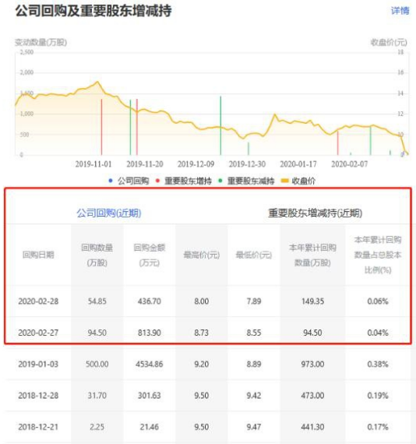The width and height of the screenshot is (416, 444).
Task: Click the 500.00 repurchase quantity cell
Action: tap(97, 364)
